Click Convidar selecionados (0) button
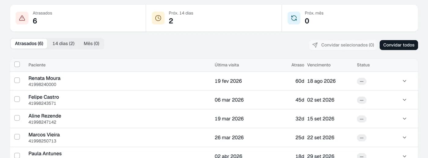The height and width of the screenshot is (158, 428). [343, 45]
